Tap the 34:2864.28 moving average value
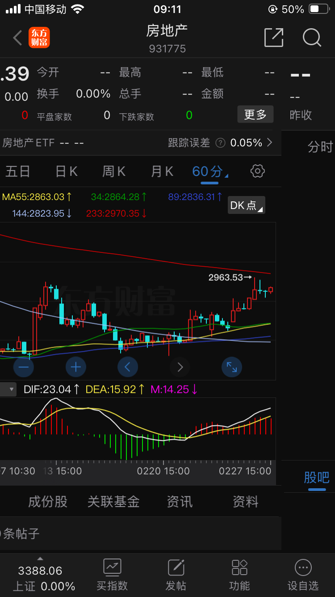 [119, 197]
